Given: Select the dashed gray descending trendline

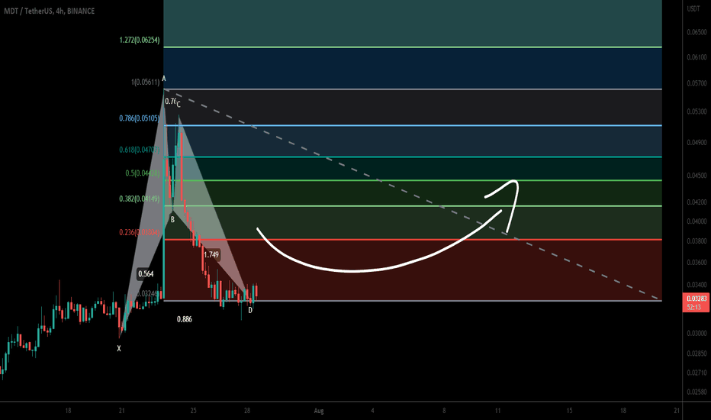Looking at the screenshot, I should click(411, 194).
